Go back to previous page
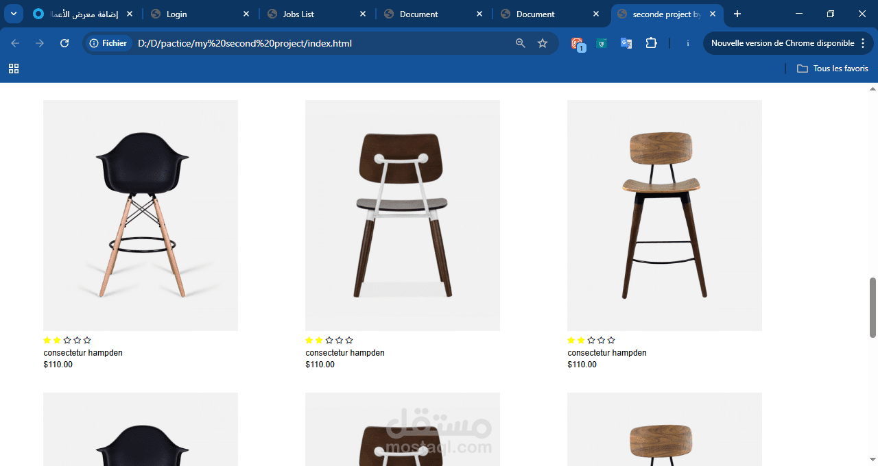878x466 pixels. coord(15,43)
